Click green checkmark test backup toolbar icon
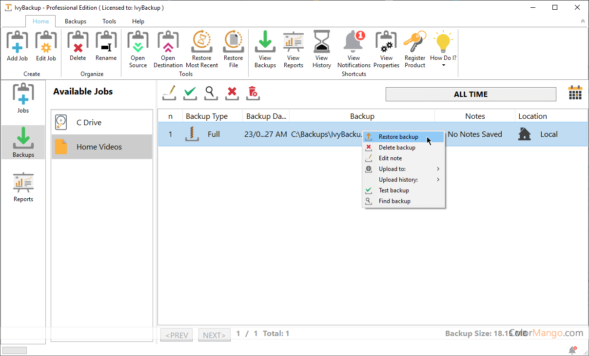This screenshot has width=589, height=356. (190, 93)
